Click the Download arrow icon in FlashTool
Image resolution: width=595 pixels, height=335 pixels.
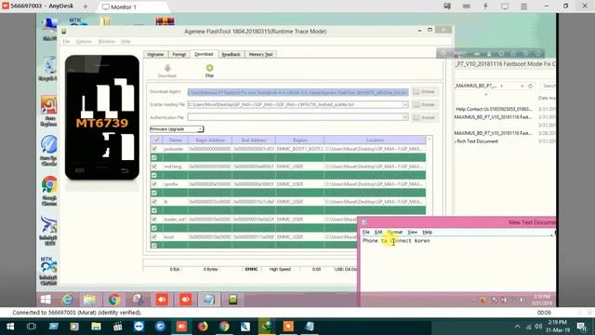(167, 68)
